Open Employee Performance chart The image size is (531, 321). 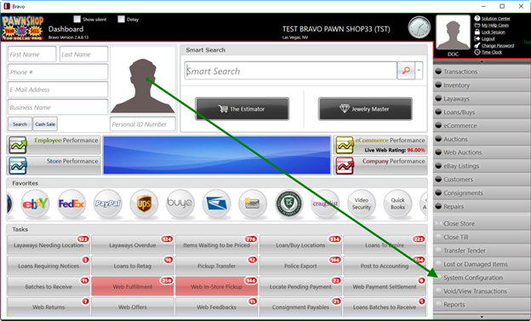54,145
